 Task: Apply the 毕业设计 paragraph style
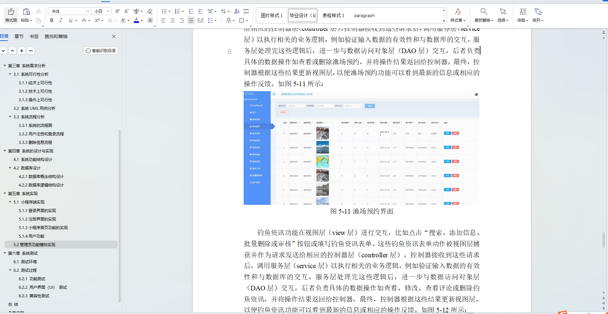point(302,15)
